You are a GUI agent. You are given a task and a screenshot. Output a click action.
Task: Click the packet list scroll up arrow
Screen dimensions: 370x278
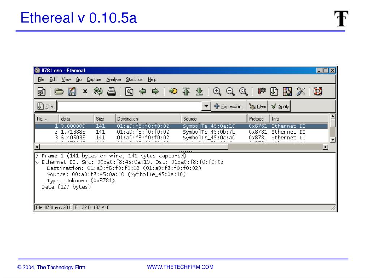332,117
